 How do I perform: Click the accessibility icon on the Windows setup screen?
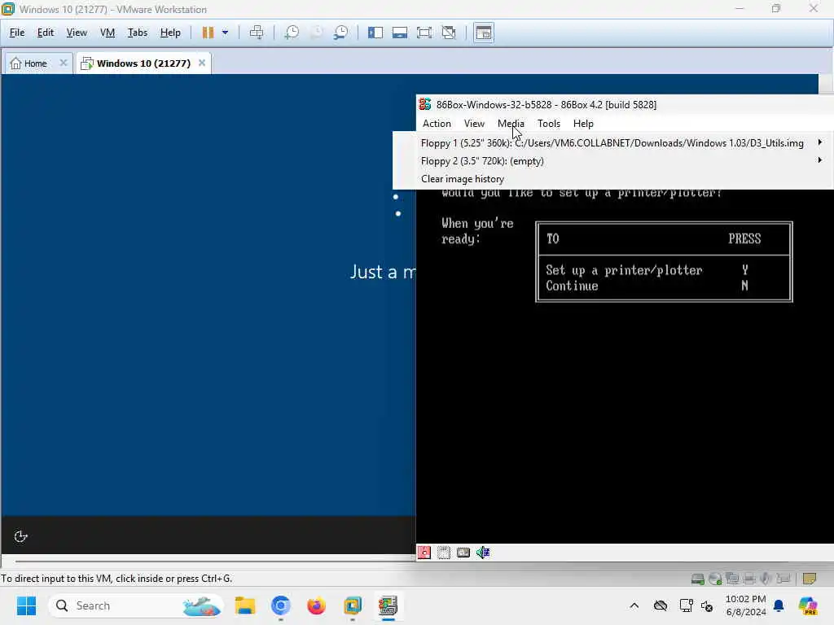[20, 536]
